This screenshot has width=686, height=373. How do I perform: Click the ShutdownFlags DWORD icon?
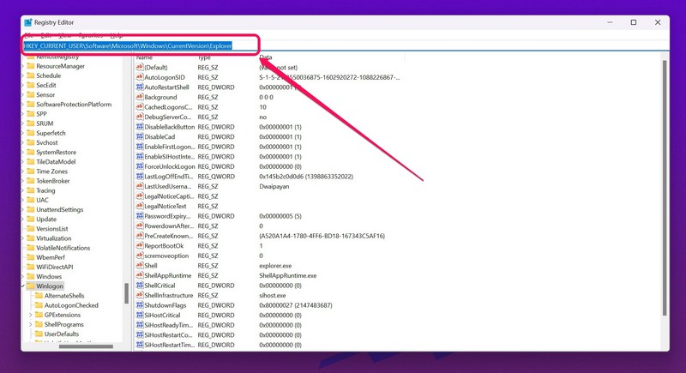[139, 305]
